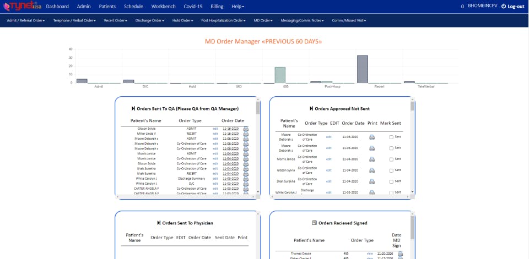Image resolution: width=529 pixels, height=259 pixels.
Task: Print Thomas Dessie's signed 485 order
Action: click(x=400, y=254)
